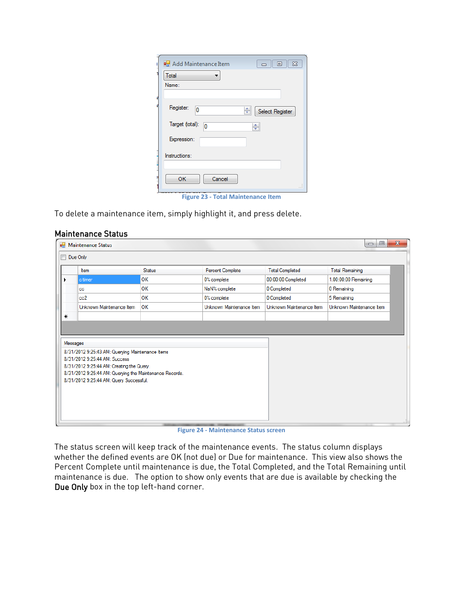Click the Target (total) number field
Screen dimensions: 463x599
pyautogui.click(x=228, y=127)
